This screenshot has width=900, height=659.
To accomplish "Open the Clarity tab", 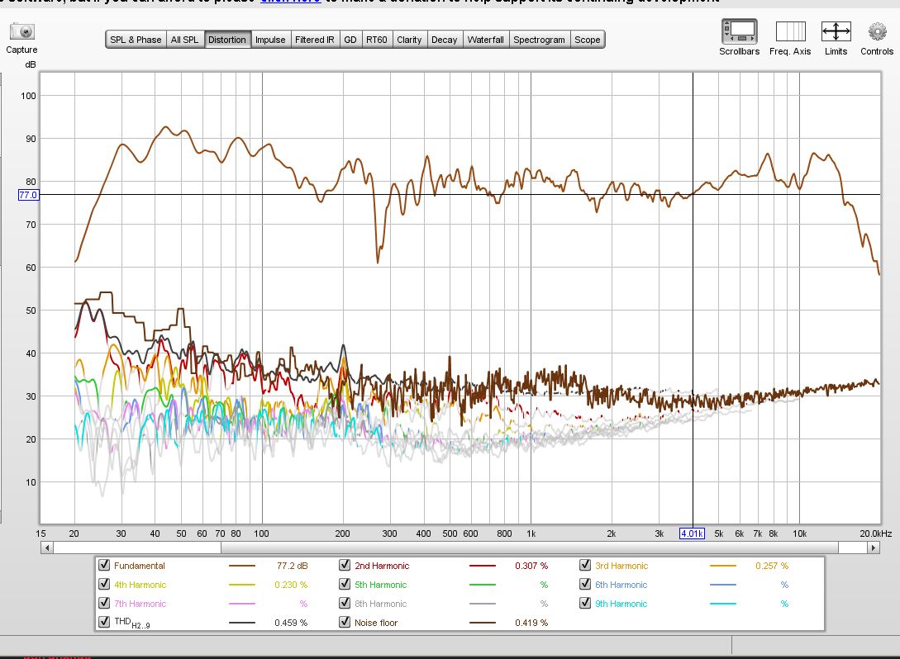I will (x=409, y=40).
